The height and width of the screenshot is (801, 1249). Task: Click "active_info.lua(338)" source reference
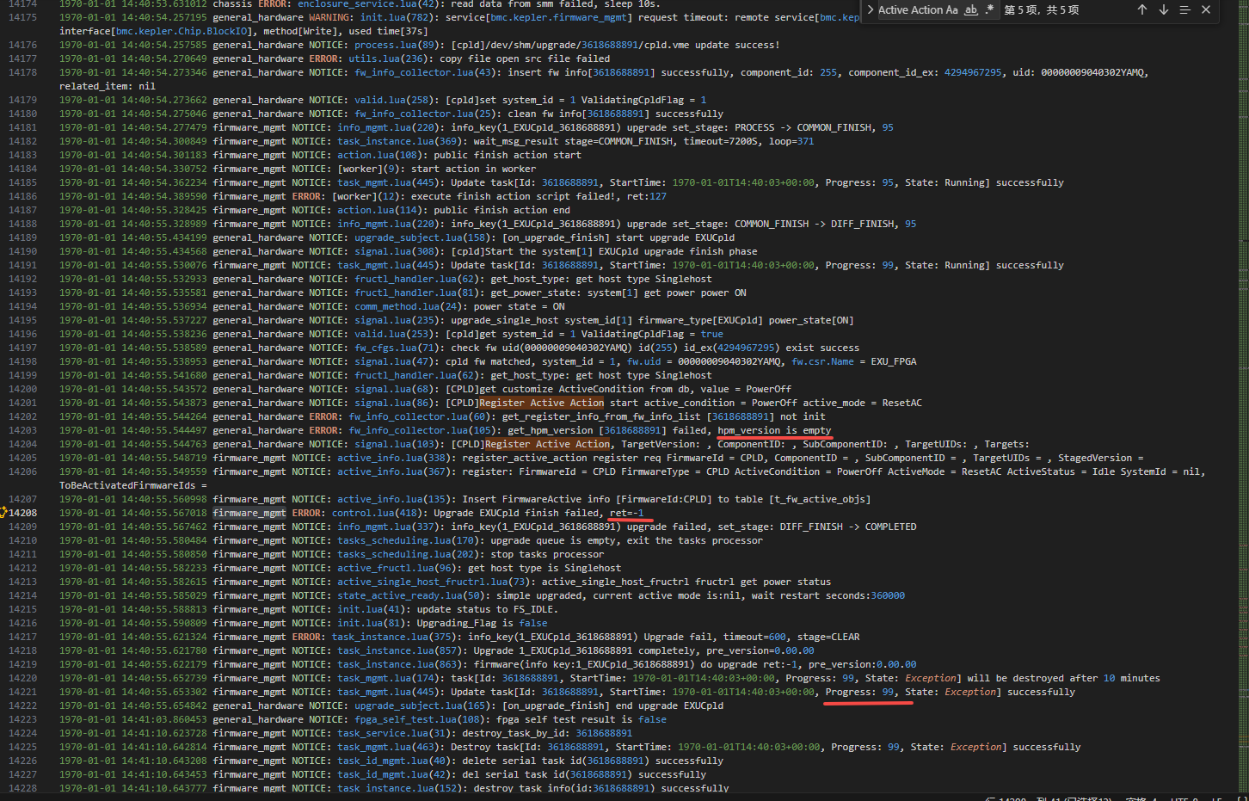[x=394, y=458]
